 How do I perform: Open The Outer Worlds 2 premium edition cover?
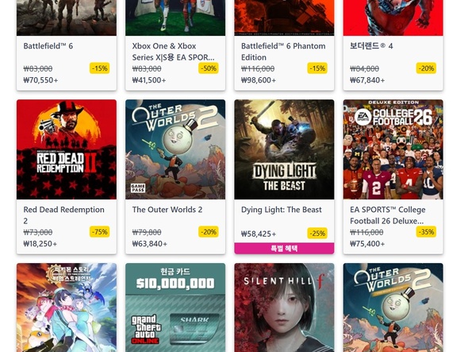393,308
